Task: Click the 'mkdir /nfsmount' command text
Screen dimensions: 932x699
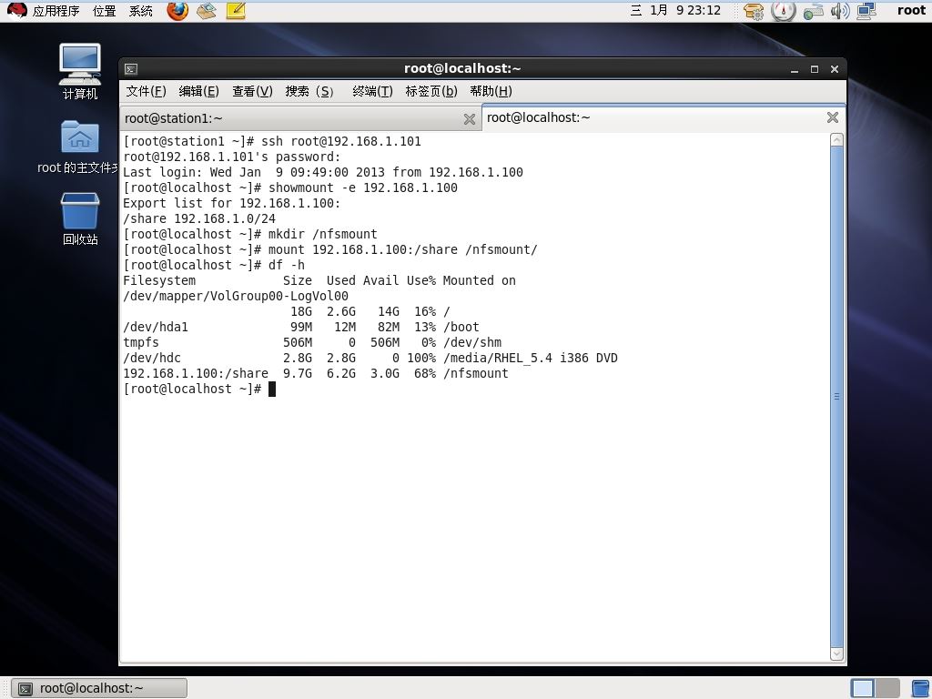Action: pos(323,234)
